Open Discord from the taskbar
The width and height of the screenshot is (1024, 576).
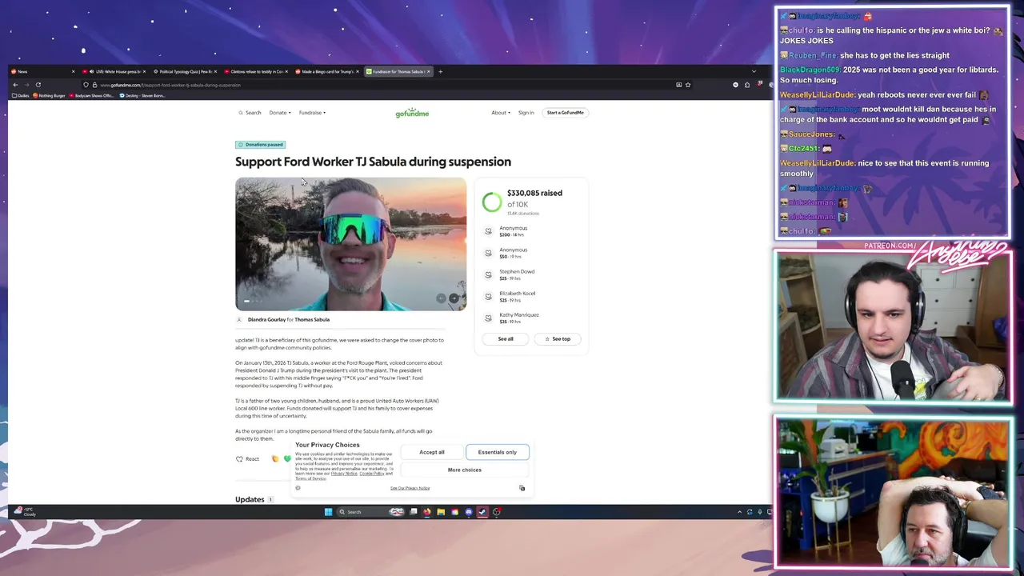pos(469,512)
